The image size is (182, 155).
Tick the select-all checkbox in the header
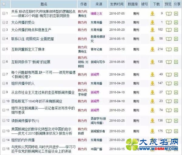pos(4,4)
